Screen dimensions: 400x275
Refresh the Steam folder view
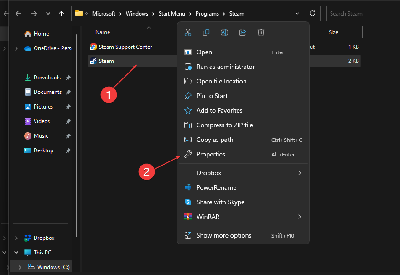pyautogui.click(x=312, y=13)
